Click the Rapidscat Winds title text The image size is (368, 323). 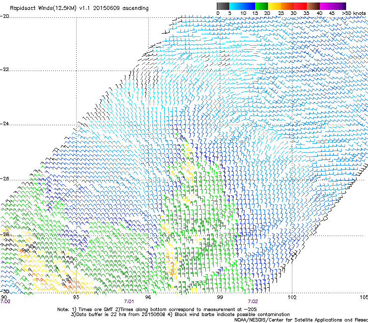coord(79,8)
